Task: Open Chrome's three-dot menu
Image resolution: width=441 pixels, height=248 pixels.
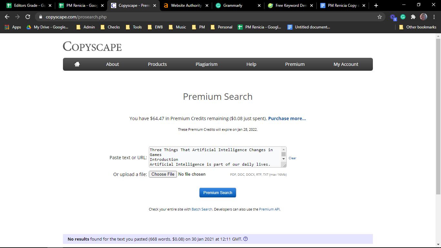Action: [x=434, y=17]
